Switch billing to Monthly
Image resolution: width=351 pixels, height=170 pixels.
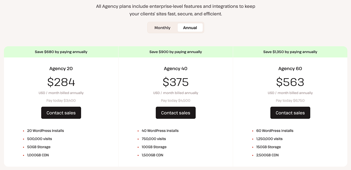pos(162,28)
